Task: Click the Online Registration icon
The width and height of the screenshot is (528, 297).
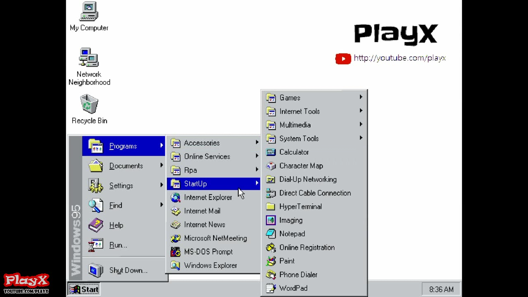Action: point(271,247)
